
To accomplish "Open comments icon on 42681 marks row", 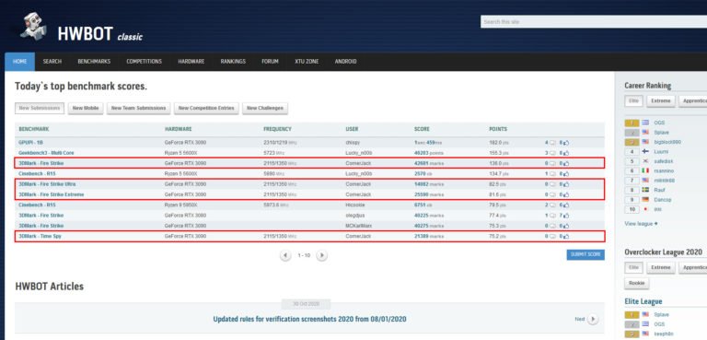I will 552,163.
